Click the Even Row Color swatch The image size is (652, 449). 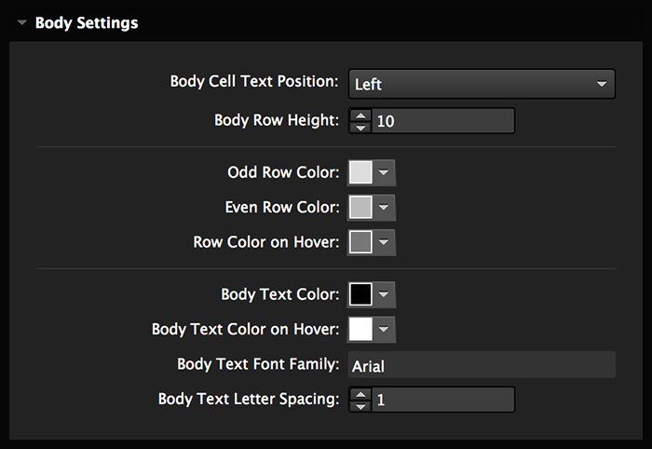point(360,207)
